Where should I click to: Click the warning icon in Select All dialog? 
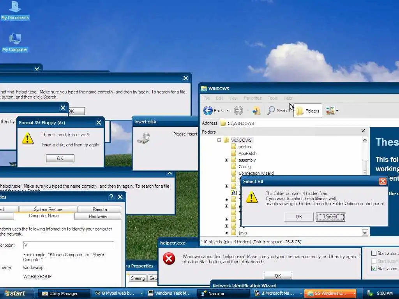[252, 197]
